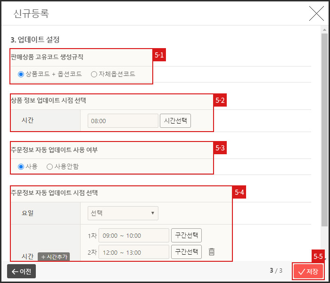330x283 pixels.
Task: Go back with the 이전 button
Action: click(x=22, y=271)
